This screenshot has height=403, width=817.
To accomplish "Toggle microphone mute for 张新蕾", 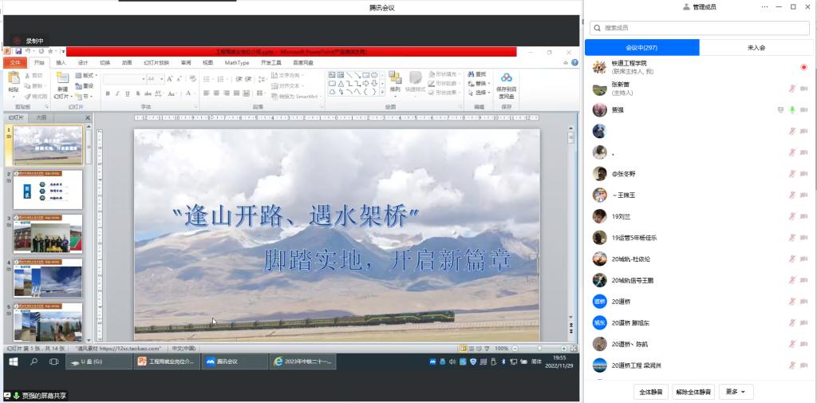I will pos(792,89).
